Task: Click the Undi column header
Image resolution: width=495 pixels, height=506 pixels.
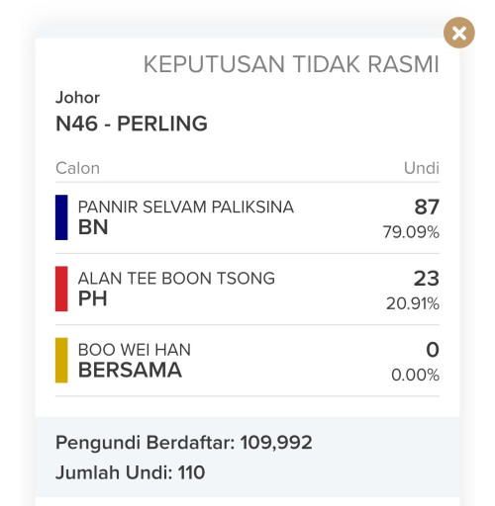Action: tap(422, 168)
